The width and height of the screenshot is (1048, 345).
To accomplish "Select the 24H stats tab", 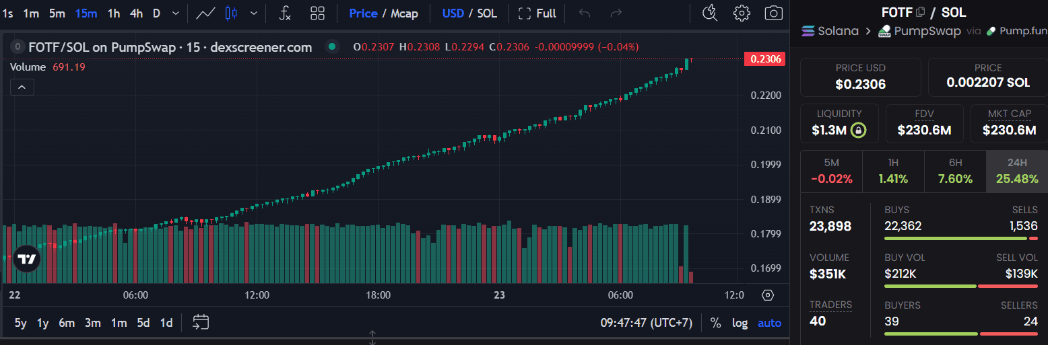I will (x=1017, y=171).
